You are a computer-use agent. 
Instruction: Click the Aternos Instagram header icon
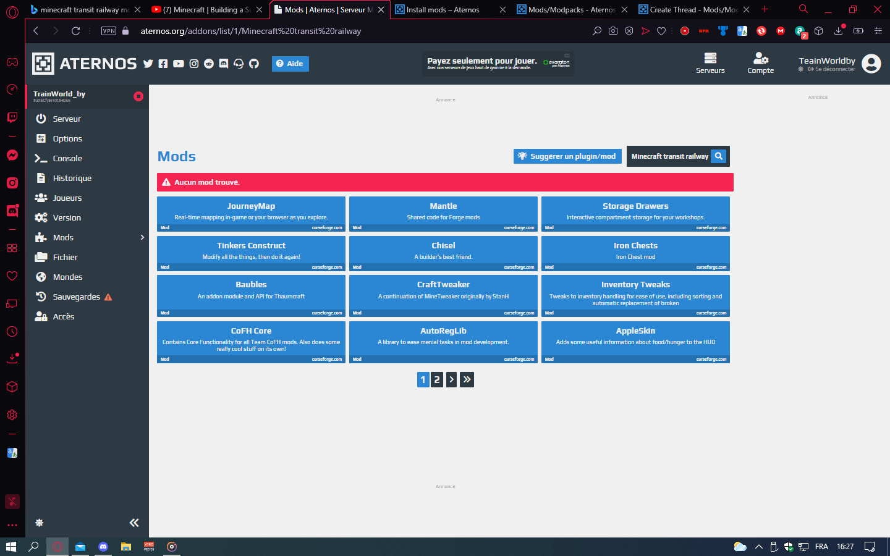(194, 64)
